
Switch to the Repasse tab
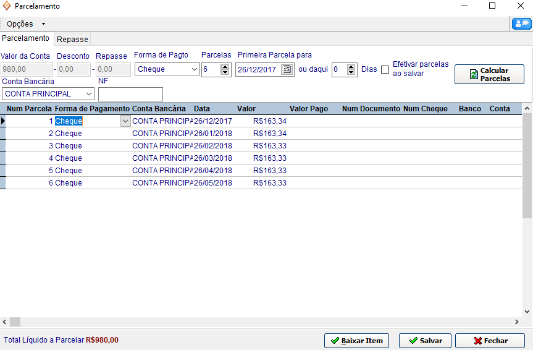click(72, 39)
